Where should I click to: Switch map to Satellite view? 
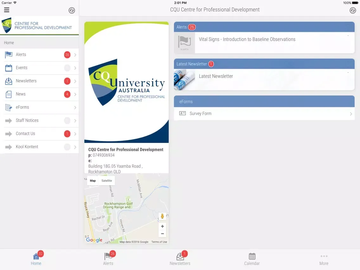107,181
